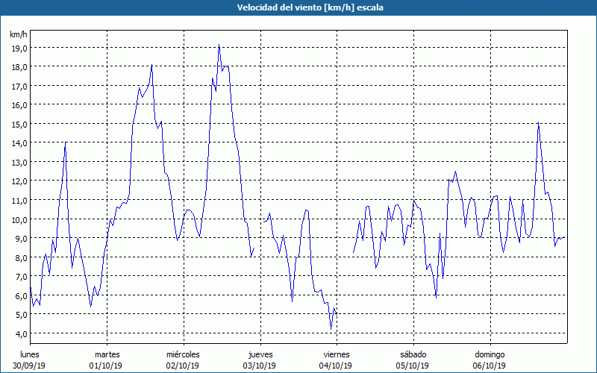Select the '6,0' y-axis value

pyautogui.click(x=22, y=295)
